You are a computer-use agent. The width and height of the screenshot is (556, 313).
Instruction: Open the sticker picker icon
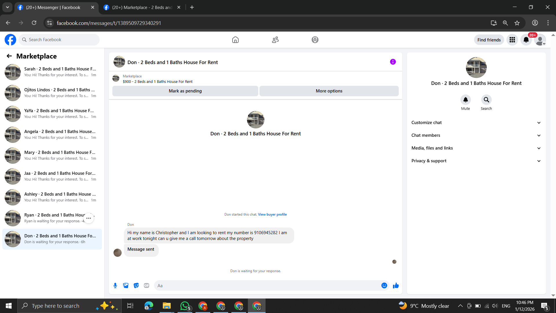(x=136, y=285)
